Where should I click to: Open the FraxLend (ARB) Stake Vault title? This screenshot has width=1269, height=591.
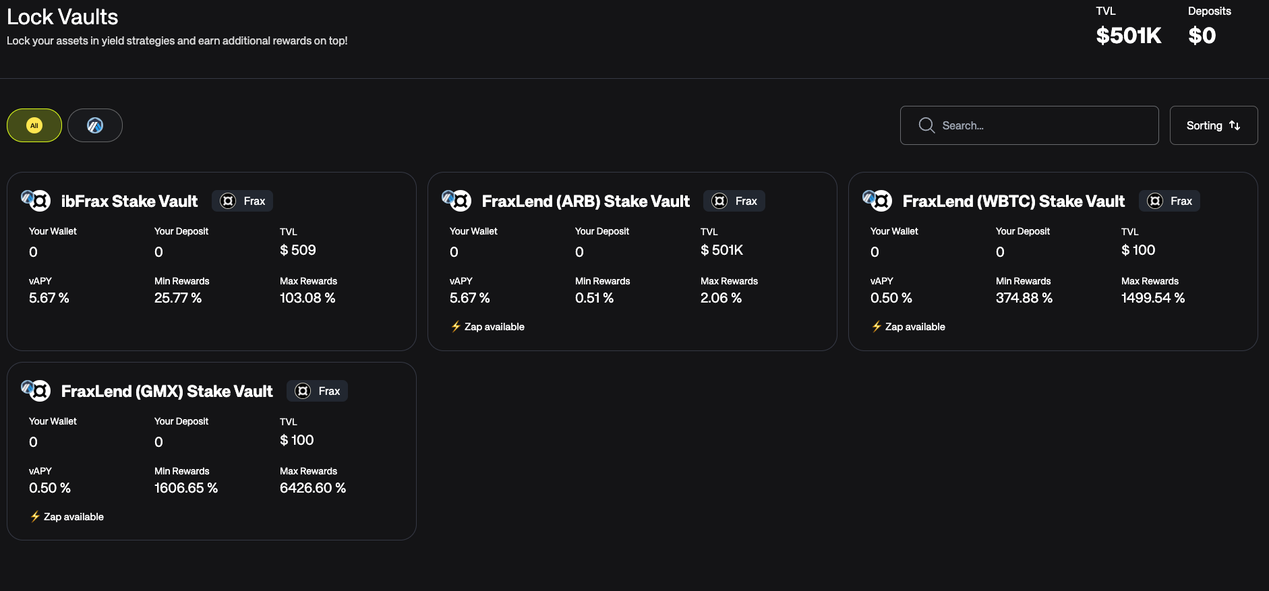click(585, 201)
